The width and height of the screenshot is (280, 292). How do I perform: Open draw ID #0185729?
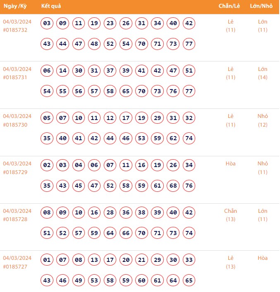point(15,172)
